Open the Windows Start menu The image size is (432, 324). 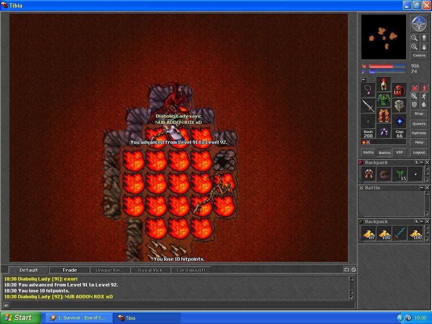click(x=20, y=318)
